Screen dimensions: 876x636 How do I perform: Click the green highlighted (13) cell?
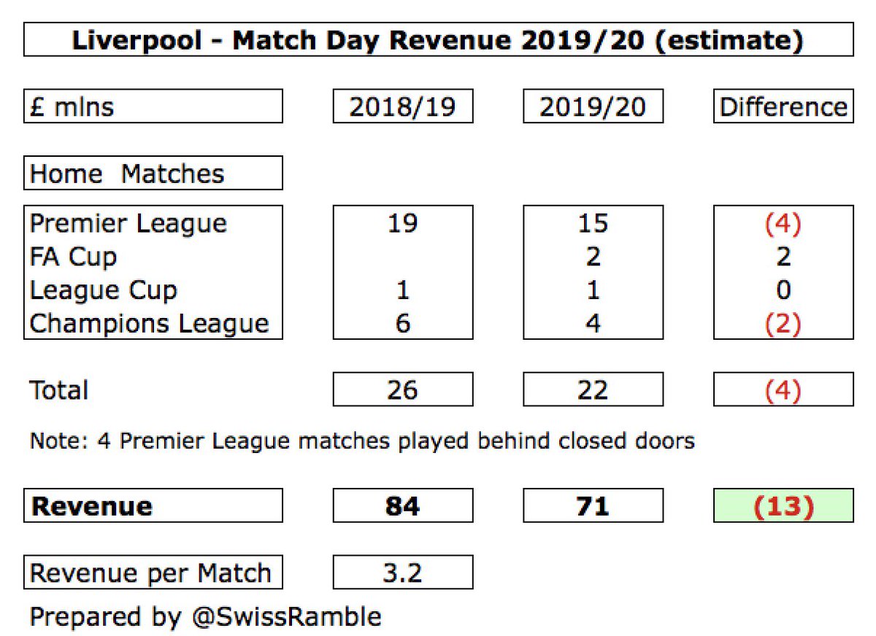pos(783,505)
